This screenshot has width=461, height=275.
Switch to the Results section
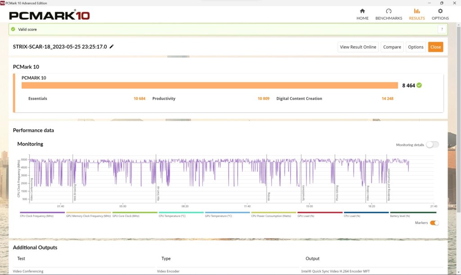pyautogui.click(x=416, y=14)
